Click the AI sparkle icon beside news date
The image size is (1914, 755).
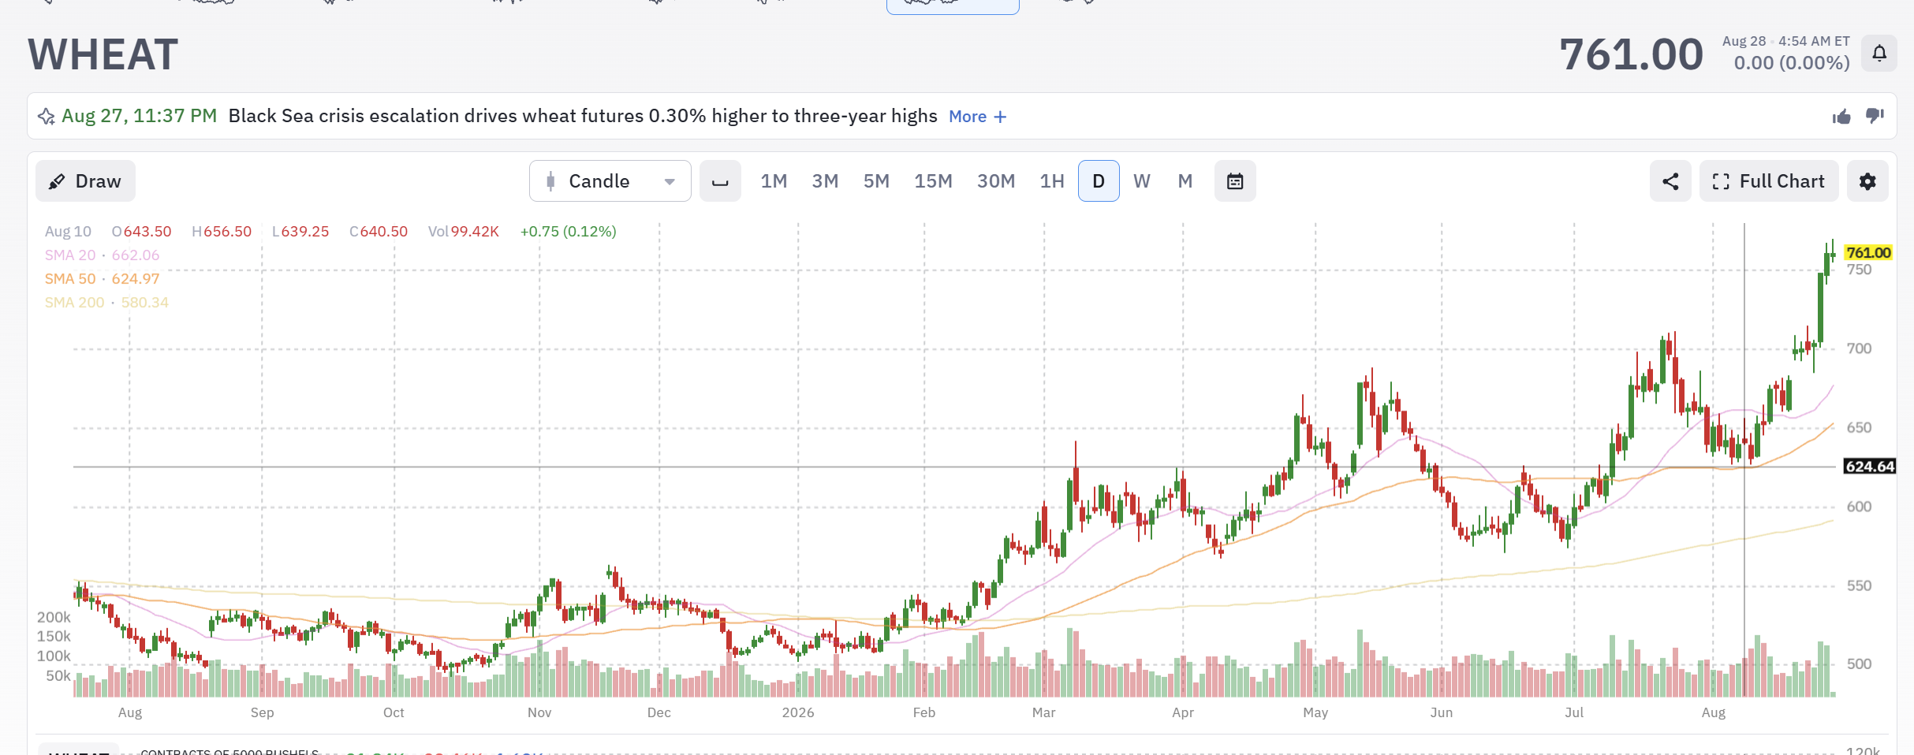47,117
